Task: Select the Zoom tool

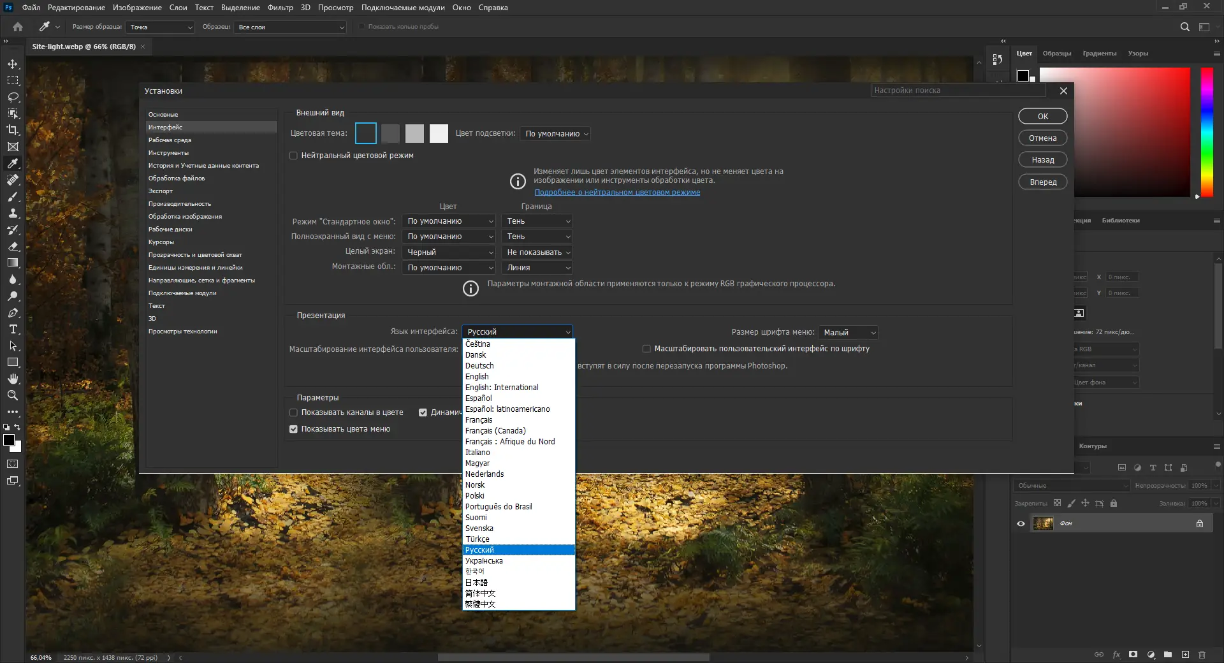Action: click(x=13, y=395)
